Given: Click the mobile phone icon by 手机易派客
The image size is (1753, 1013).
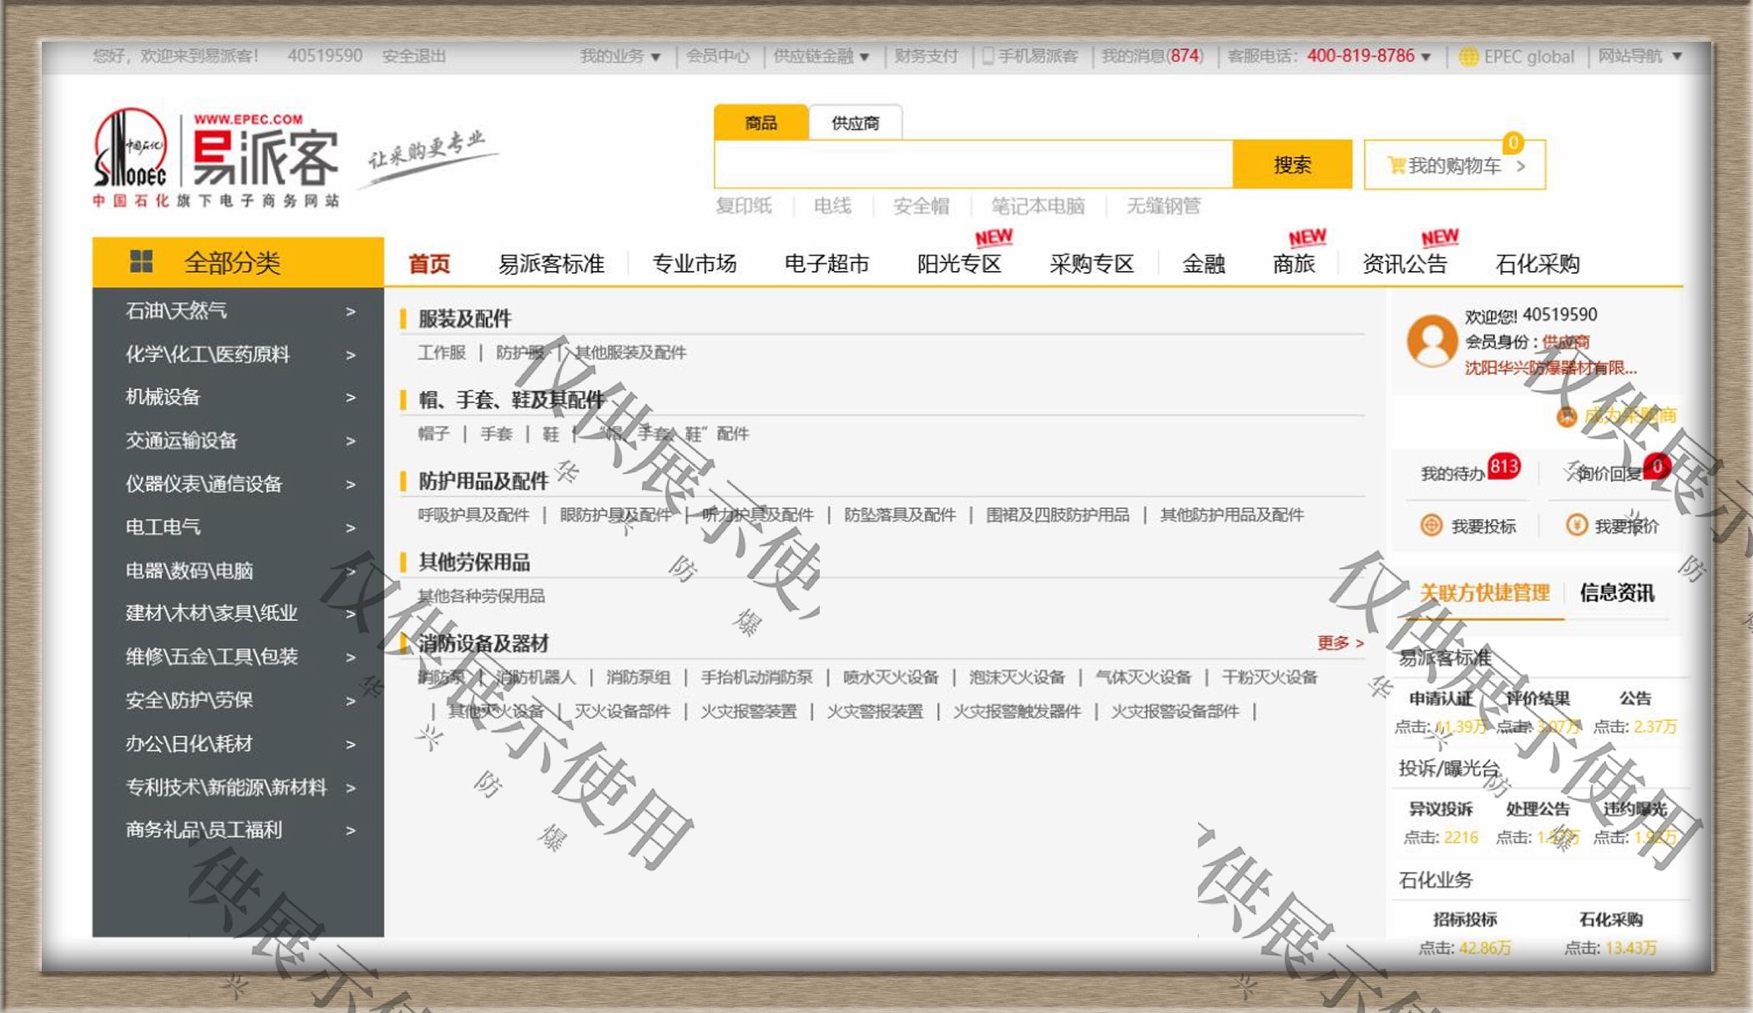Looking at the screenshot, I should (988, 56).
